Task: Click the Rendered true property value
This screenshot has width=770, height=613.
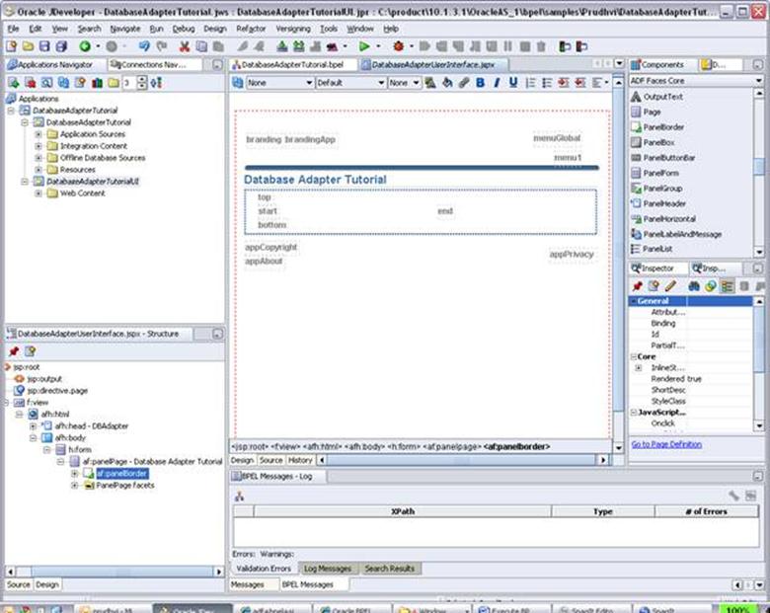Action: click(694, 379)
